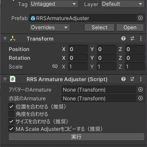147x147 pixels.
Task: Click the RRS Armature Adjuster script icon
Action: coord(13,79)
